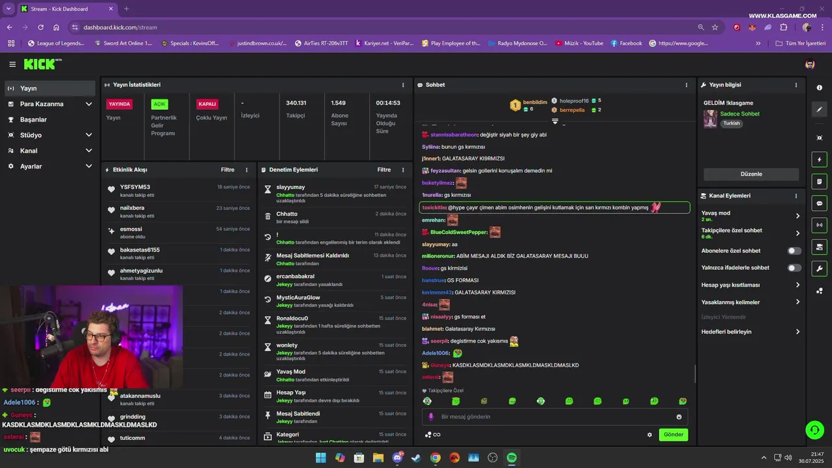Click the Windows Start button
This screenshot has height=468, width=832.
click(x=320, y=458)
